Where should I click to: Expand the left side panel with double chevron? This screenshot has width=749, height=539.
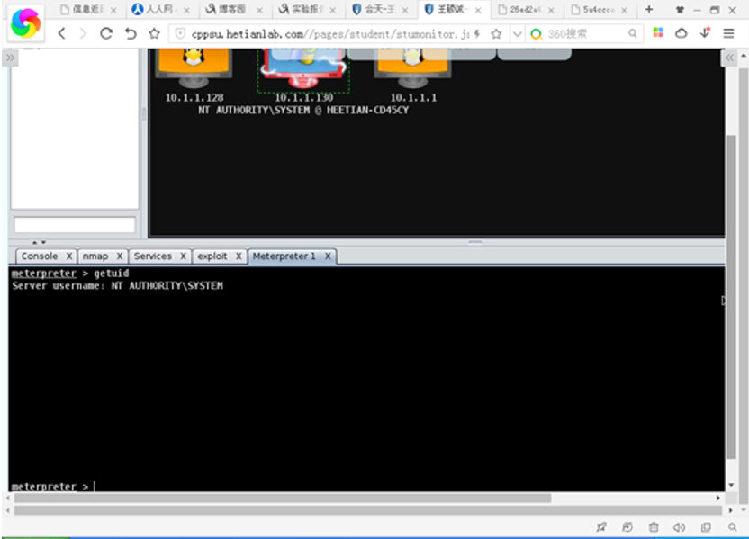coord(10,58)
